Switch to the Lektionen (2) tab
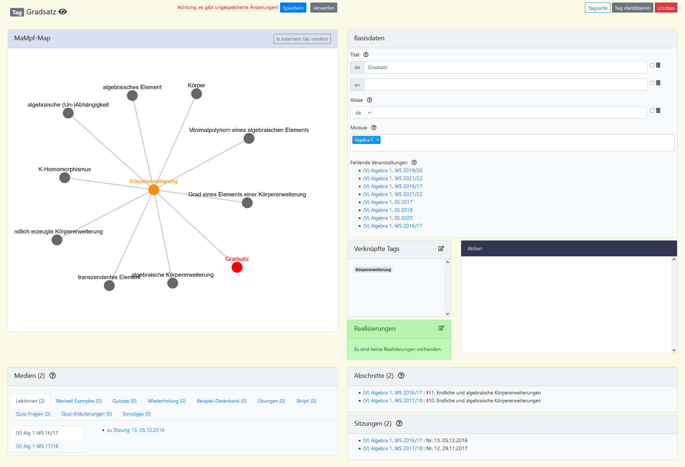Image resolution: width=685 pixels, height=467 pixels. coord(30,401)
